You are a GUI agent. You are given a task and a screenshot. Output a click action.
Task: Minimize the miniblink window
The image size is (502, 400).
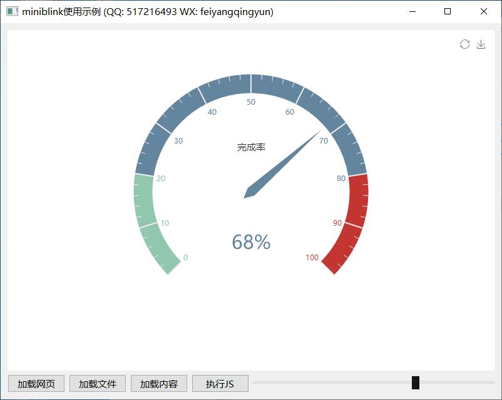pos(412,11)
